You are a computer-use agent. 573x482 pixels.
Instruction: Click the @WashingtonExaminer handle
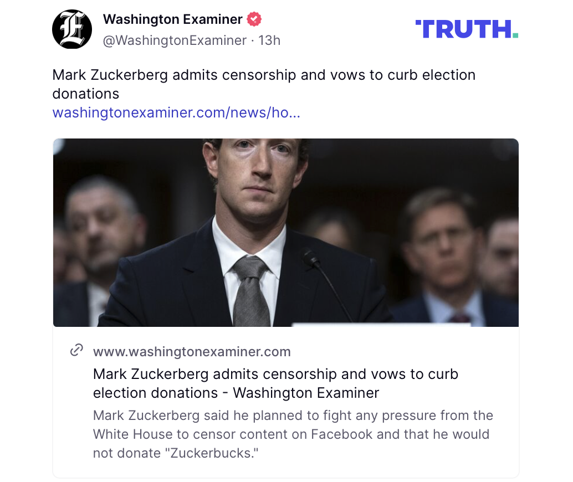[175, 40]
